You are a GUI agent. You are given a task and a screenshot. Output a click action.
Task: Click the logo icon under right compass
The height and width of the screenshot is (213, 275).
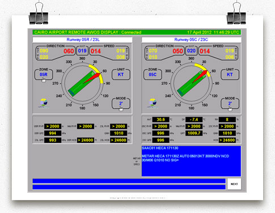(x=153, y=103)
